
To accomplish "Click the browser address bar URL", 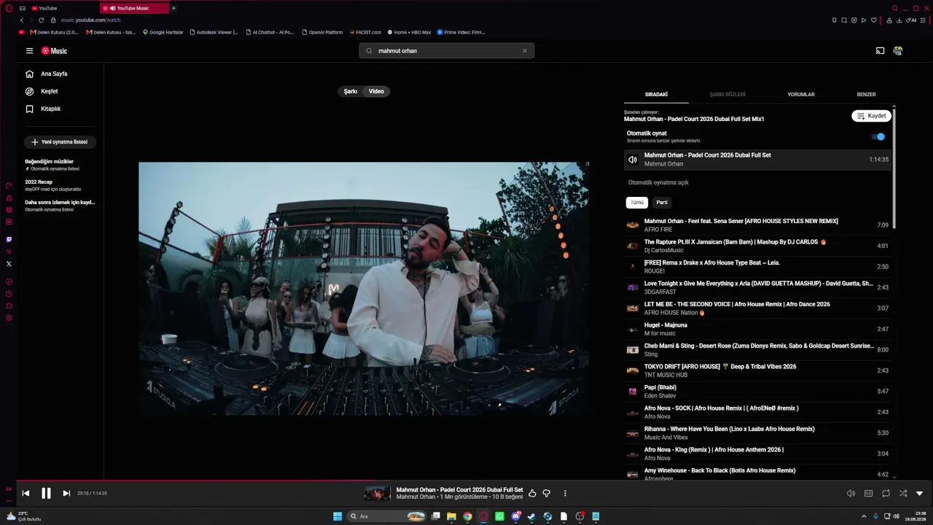I will (x=91, y=20).
